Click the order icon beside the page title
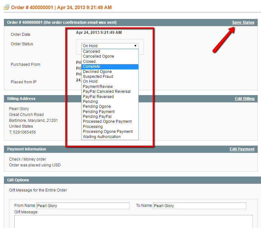The height and width of the screenshot is (228, 261). (x=7, y=7)
